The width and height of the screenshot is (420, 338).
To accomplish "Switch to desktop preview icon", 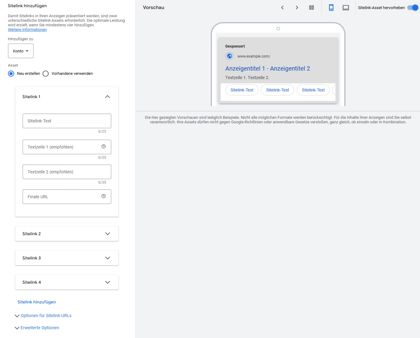I will [346, 8].
